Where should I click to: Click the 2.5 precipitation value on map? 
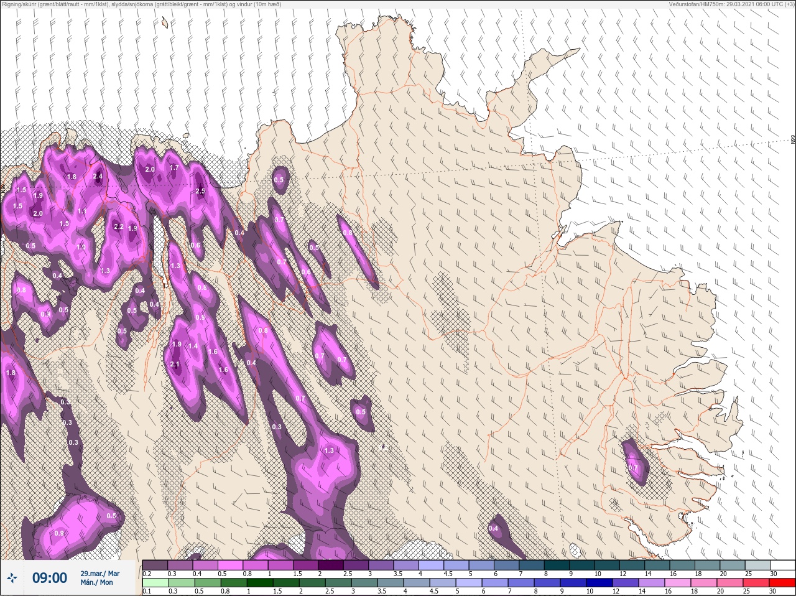coord(200,191)
